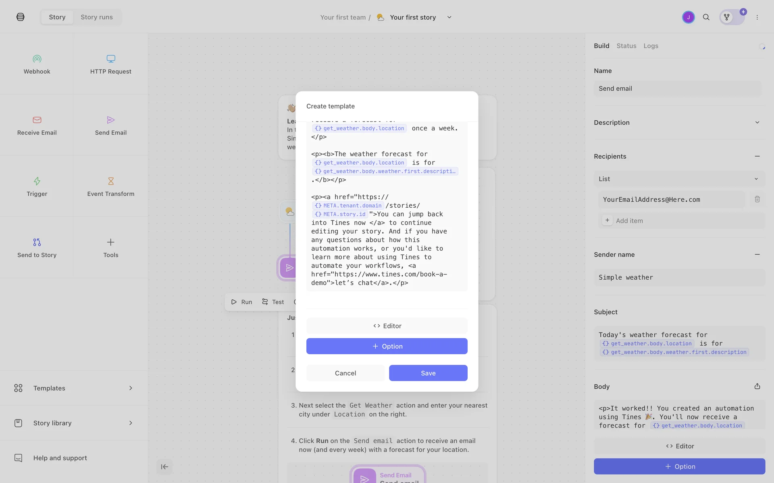
Task: Select the Trigger action icon
Action: coord(37,181)
